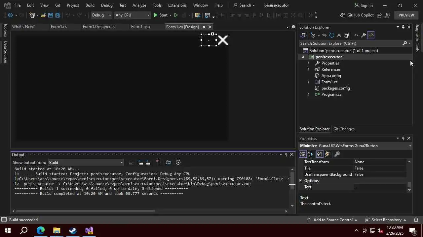
Task: Switch to Form1.Designer.cs tab
Action: click(x=99, y=27)
